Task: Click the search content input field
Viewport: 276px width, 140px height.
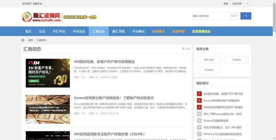Action: (x=210, y=16)
